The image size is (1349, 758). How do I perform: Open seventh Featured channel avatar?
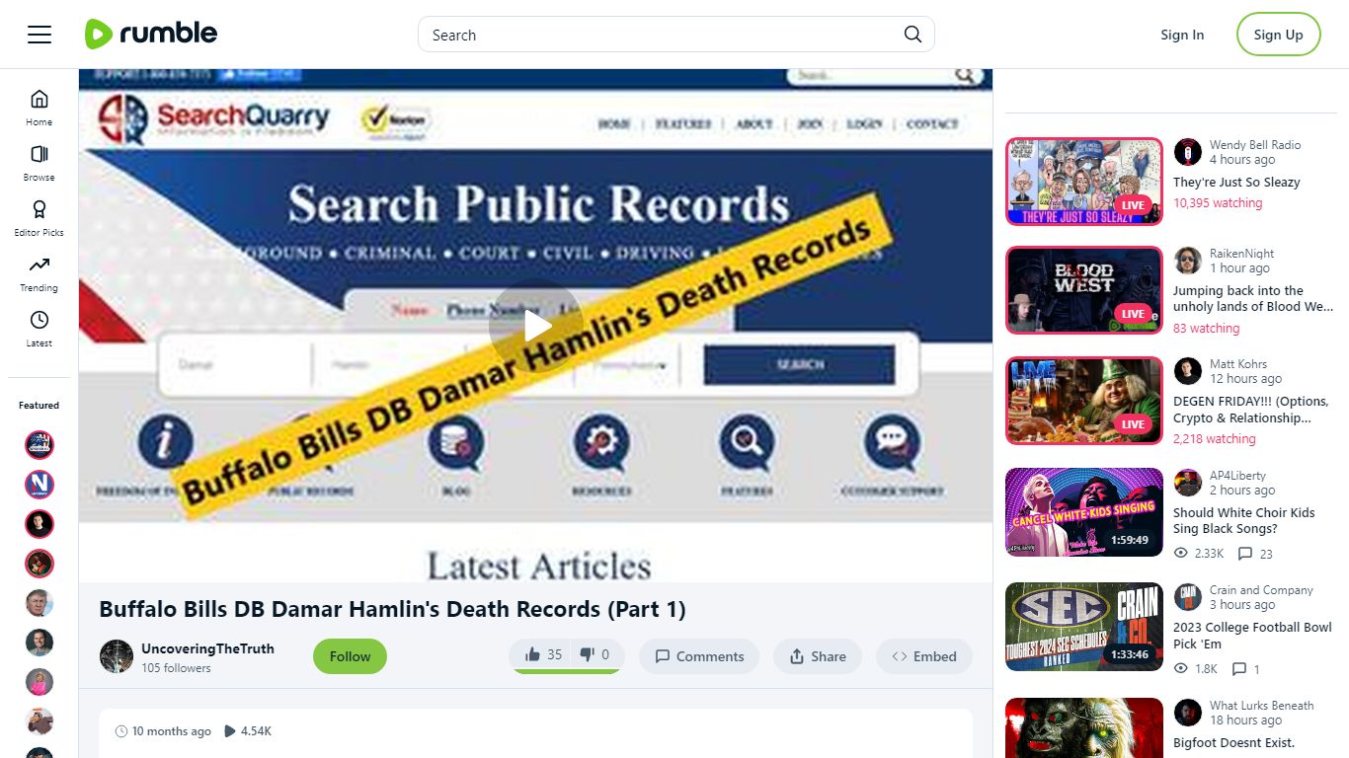coord(40,682)
